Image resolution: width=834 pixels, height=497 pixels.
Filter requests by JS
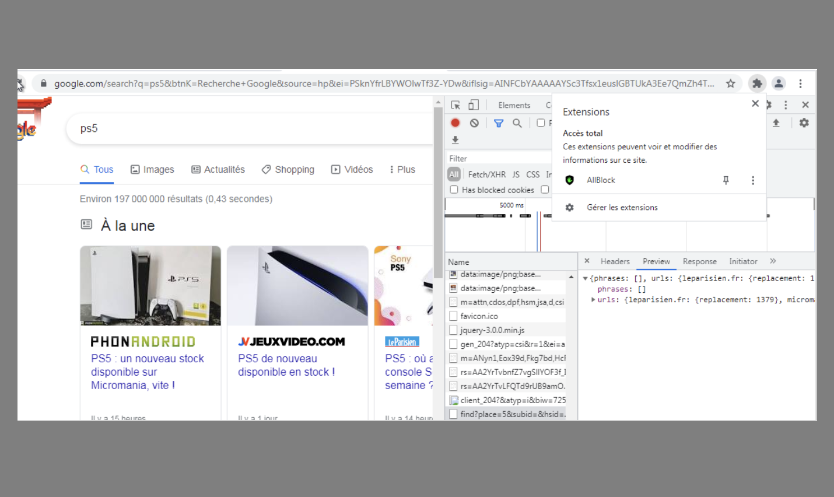[516, 174]
